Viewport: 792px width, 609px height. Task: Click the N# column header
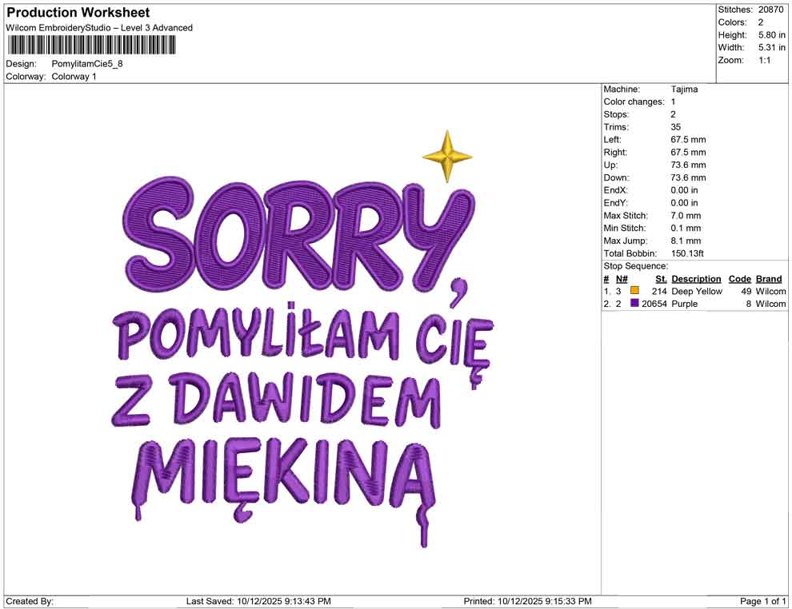(x=622, y=278)
